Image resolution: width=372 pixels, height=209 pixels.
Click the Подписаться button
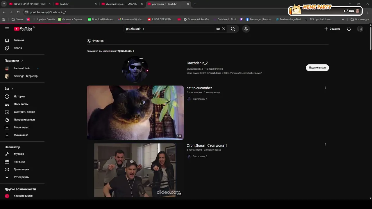(x=317, y=68)
